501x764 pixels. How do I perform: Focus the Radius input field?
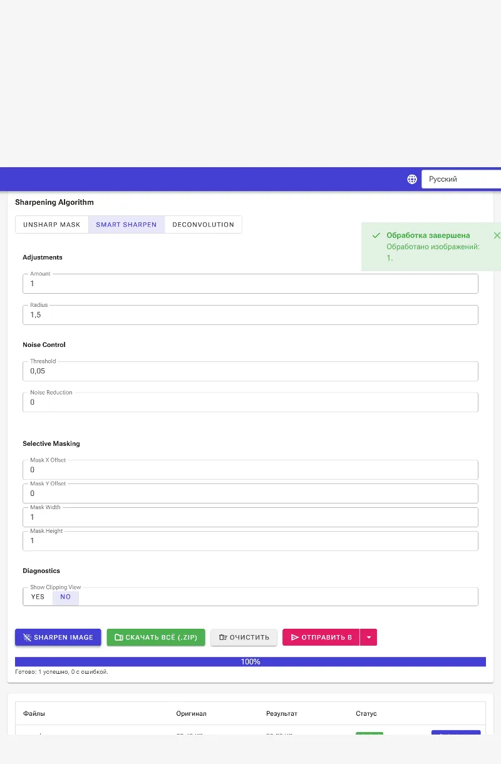click(250, 315)
